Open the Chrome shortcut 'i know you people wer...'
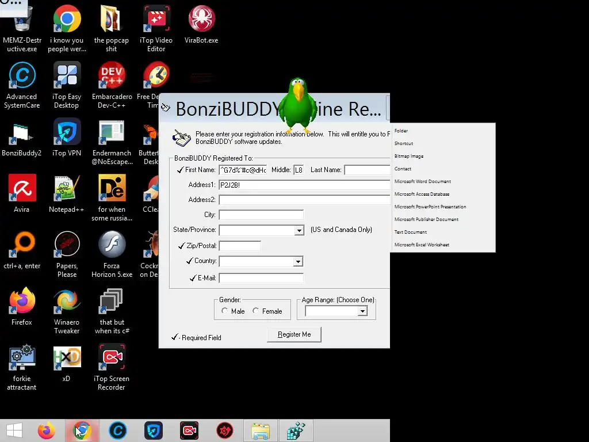The width and height of the screenshot is (589, 442). pos(67,28)
